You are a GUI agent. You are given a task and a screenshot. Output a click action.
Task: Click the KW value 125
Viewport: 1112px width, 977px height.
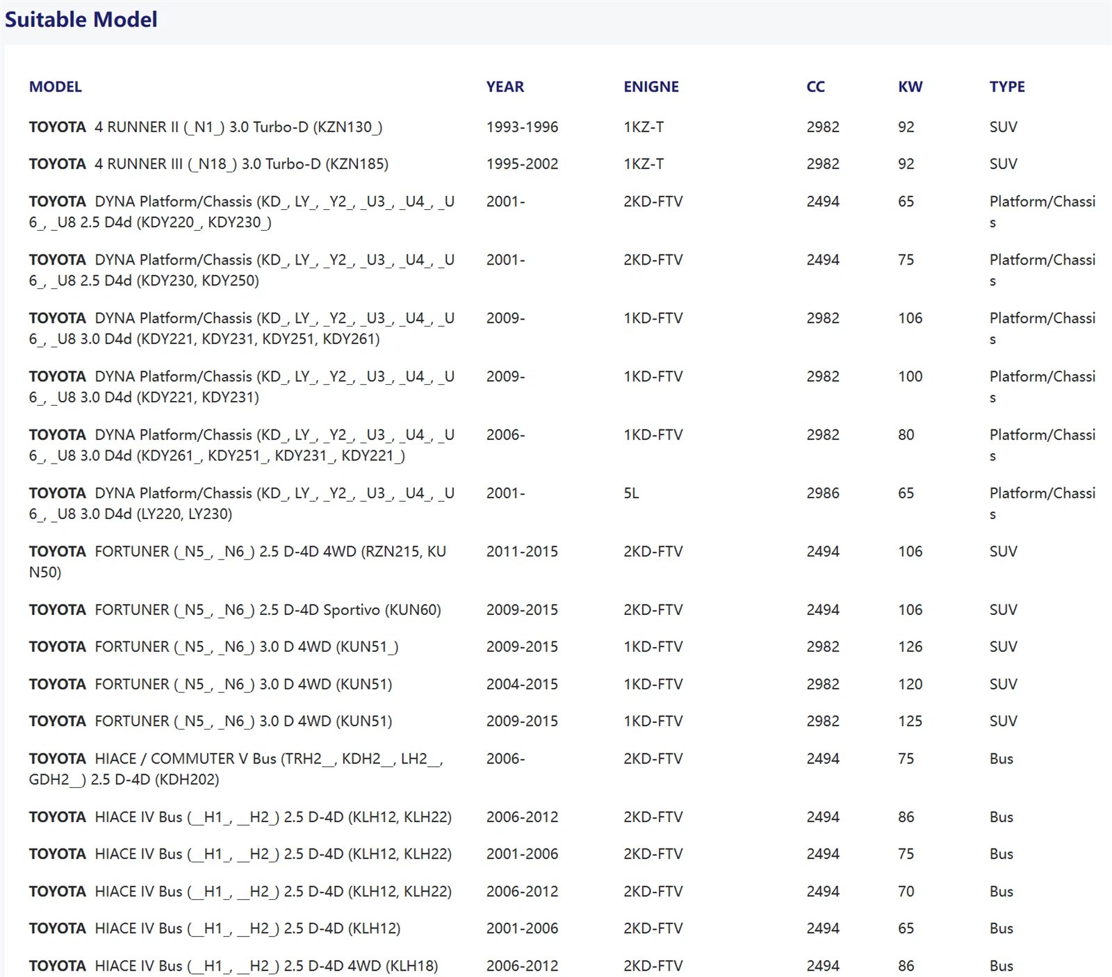point(910,721)
